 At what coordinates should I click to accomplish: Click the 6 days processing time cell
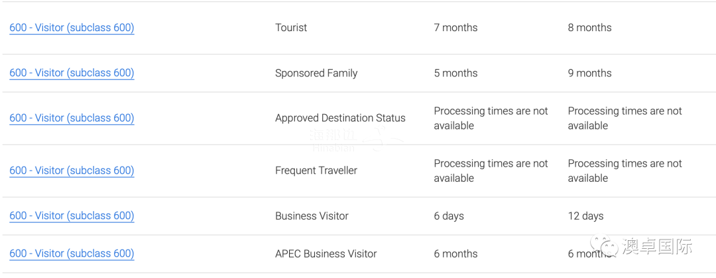tap(449, 216)
